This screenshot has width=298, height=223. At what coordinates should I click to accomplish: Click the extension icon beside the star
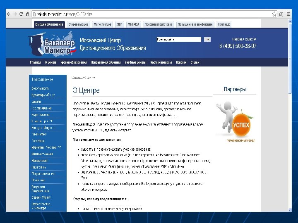[x=281, y=14]
